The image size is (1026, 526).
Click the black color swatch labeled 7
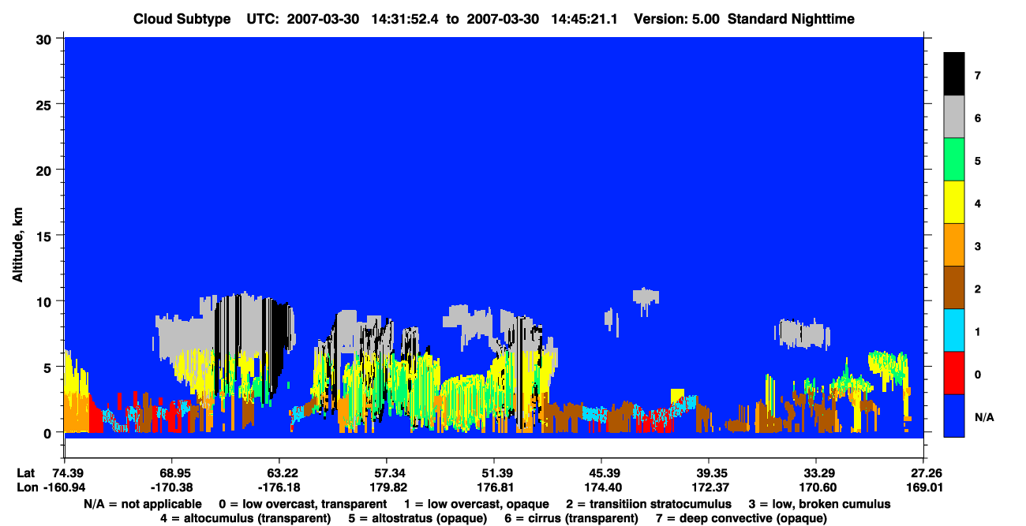(x=953, y=74)
